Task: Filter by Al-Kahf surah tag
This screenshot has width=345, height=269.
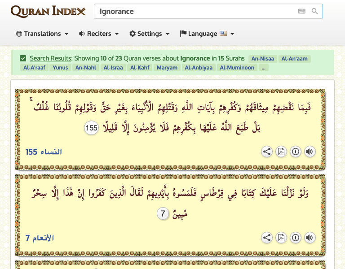Action: (x=140, y=68)
